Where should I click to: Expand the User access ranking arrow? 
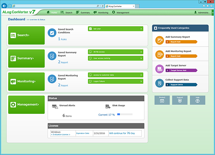tap(141, 58)
